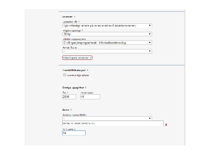The image size is (205, 154).
Task: Click the År field containing 2016
Action: (x=69, y=97)
